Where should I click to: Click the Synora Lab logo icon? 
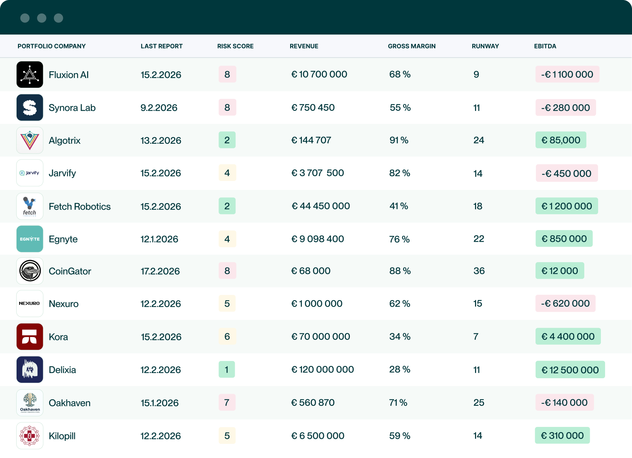pos(30,107)
